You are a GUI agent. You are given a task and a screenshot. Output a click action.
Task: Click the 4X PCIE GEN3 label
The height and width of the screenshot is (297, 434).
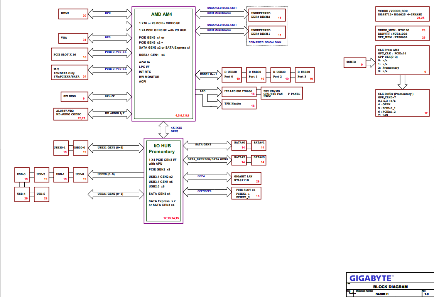coord(176,130)
